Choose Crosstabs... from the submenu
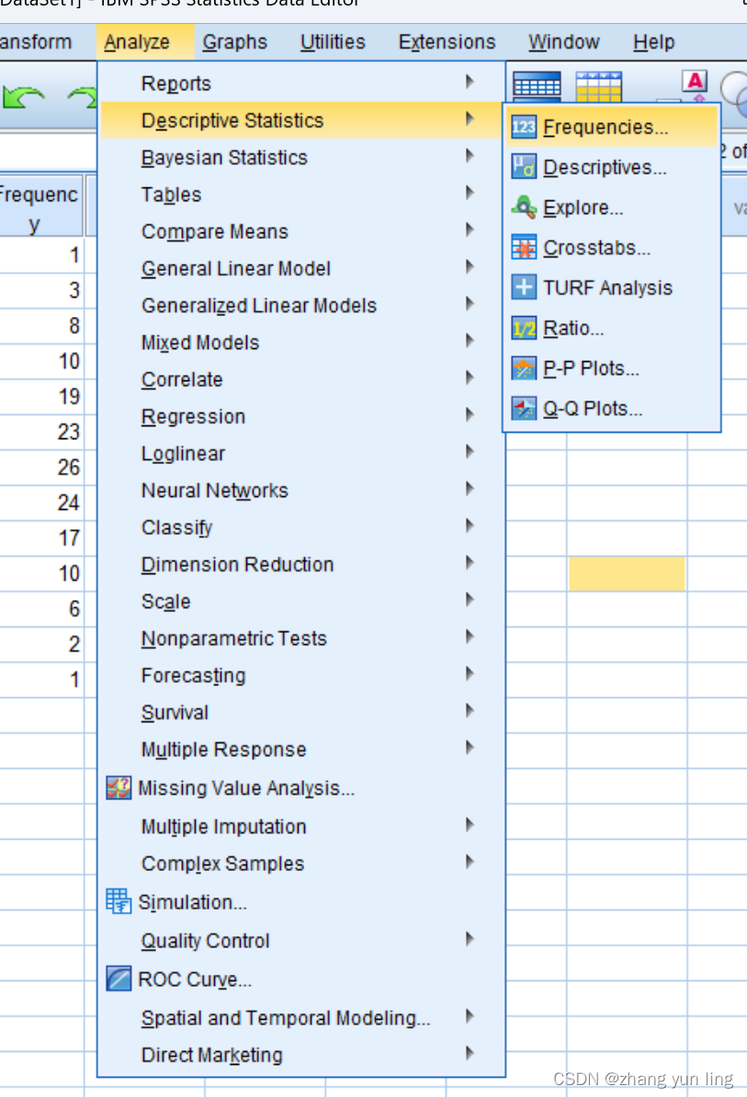This screenshot has width=747, height=1097. pos(612,248)
